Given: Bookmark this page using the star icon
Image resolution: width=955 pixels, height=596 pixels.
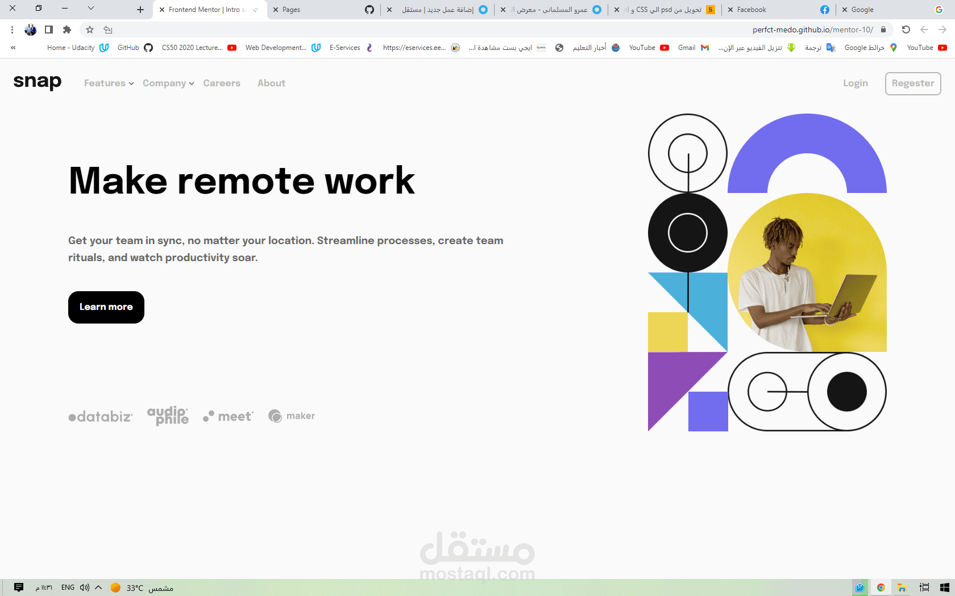Looking at the screenshot, I should (89, 30).
